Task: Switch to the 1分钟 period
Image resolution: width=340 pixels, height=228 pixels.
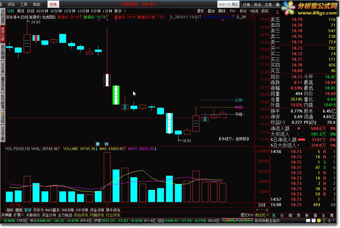Action: [x=107, y=11]
